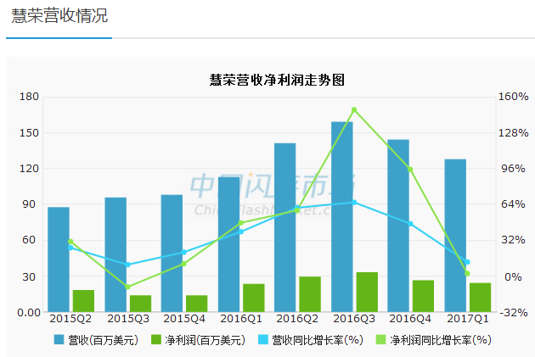Click the 净利润(百万美元) legend label
This screenshot has width=535, height=357.
tap(205, 340)
